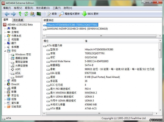Open the 我的最愛(O) menu

coord(43,8)
